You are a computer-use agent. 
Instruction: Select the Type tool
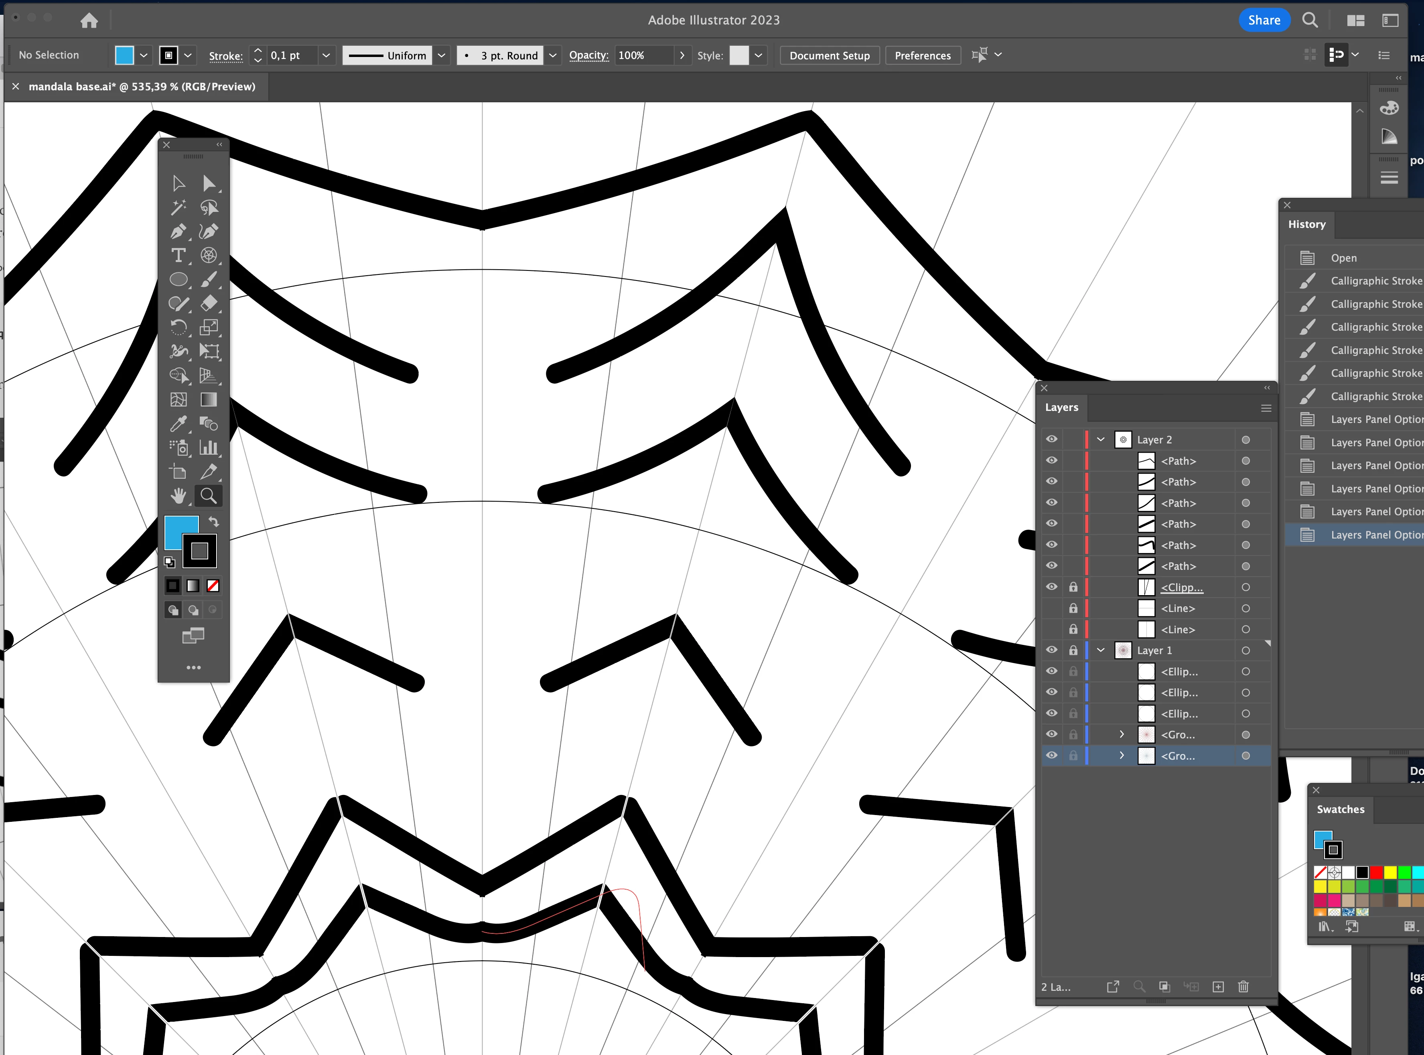(x=178, y=256)
